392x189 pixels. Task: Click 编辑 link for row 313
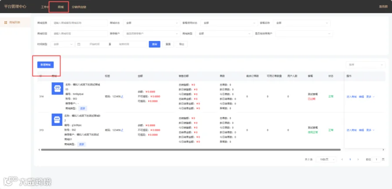(361, 130)
